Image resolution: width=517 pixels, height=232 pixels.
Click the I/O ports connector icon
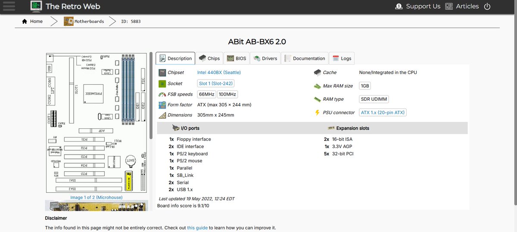176,128
